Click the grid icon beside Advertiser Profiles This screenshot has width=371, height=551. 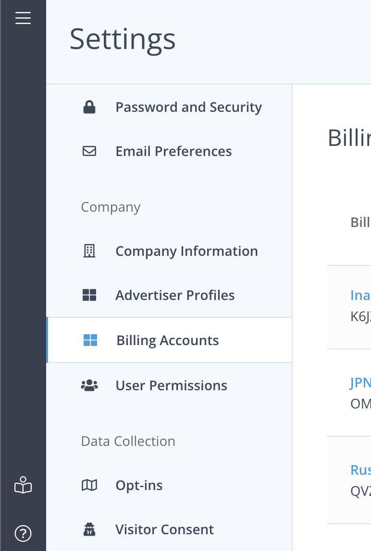click(x=89, y=295)
